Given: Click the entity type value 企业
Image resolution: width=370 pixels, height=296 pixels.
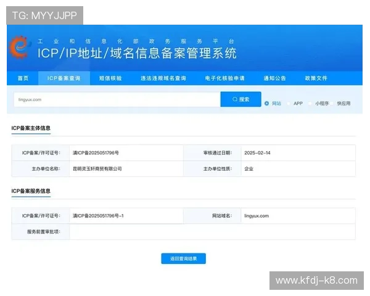Looking at the screenshot, I should tap(249, 169).
